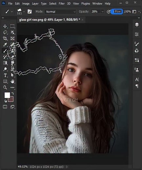Reset default foreground and background colors

[x=5, y=101]
